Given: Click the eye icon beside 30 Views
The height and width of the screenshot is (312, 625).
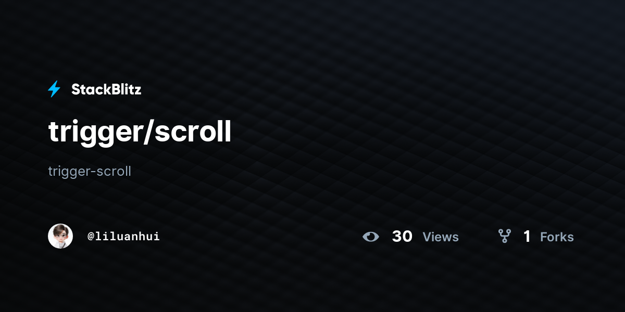Looking at the screenshot, I should (x=371, y=237).
